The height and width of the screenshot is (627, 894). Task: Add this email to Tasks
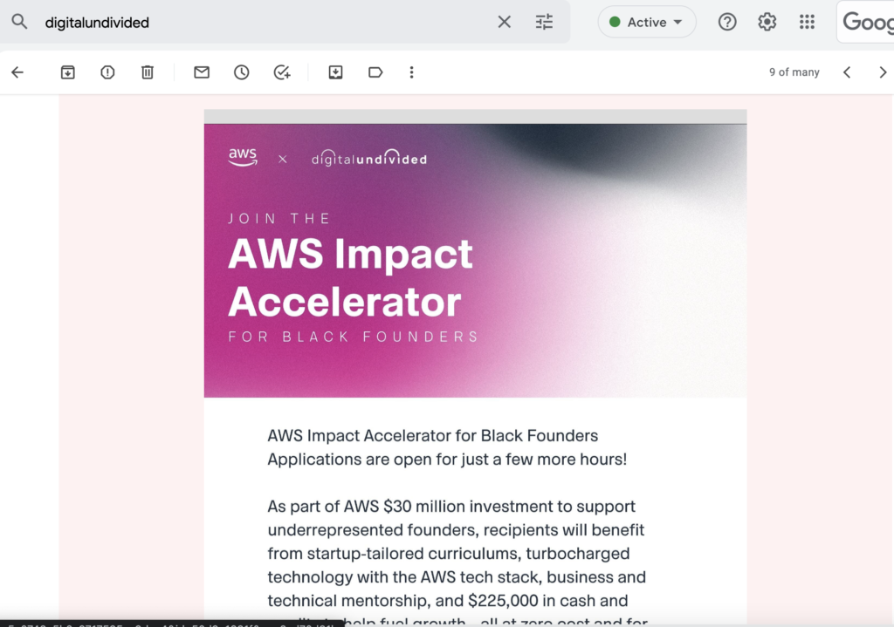[282, 72]
